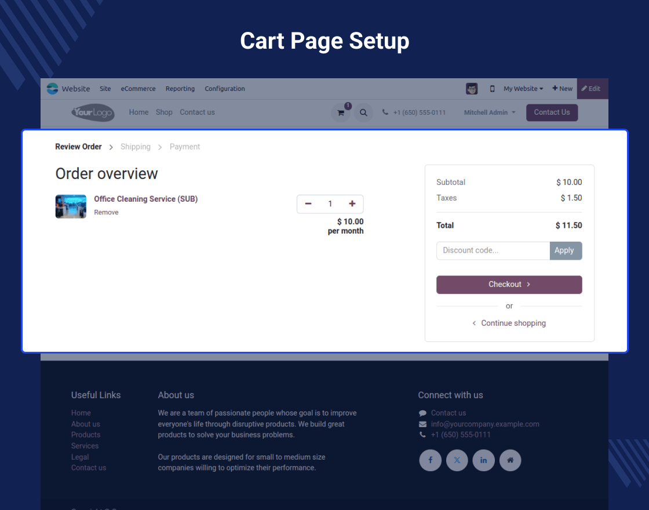Click footer Services link
649x510 pixels.
click(x=85, y=446)
